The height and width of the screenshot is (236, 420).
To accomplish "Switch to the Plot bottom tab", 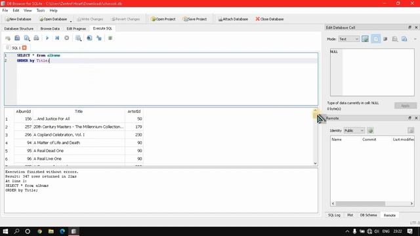I will click(350, 215).
